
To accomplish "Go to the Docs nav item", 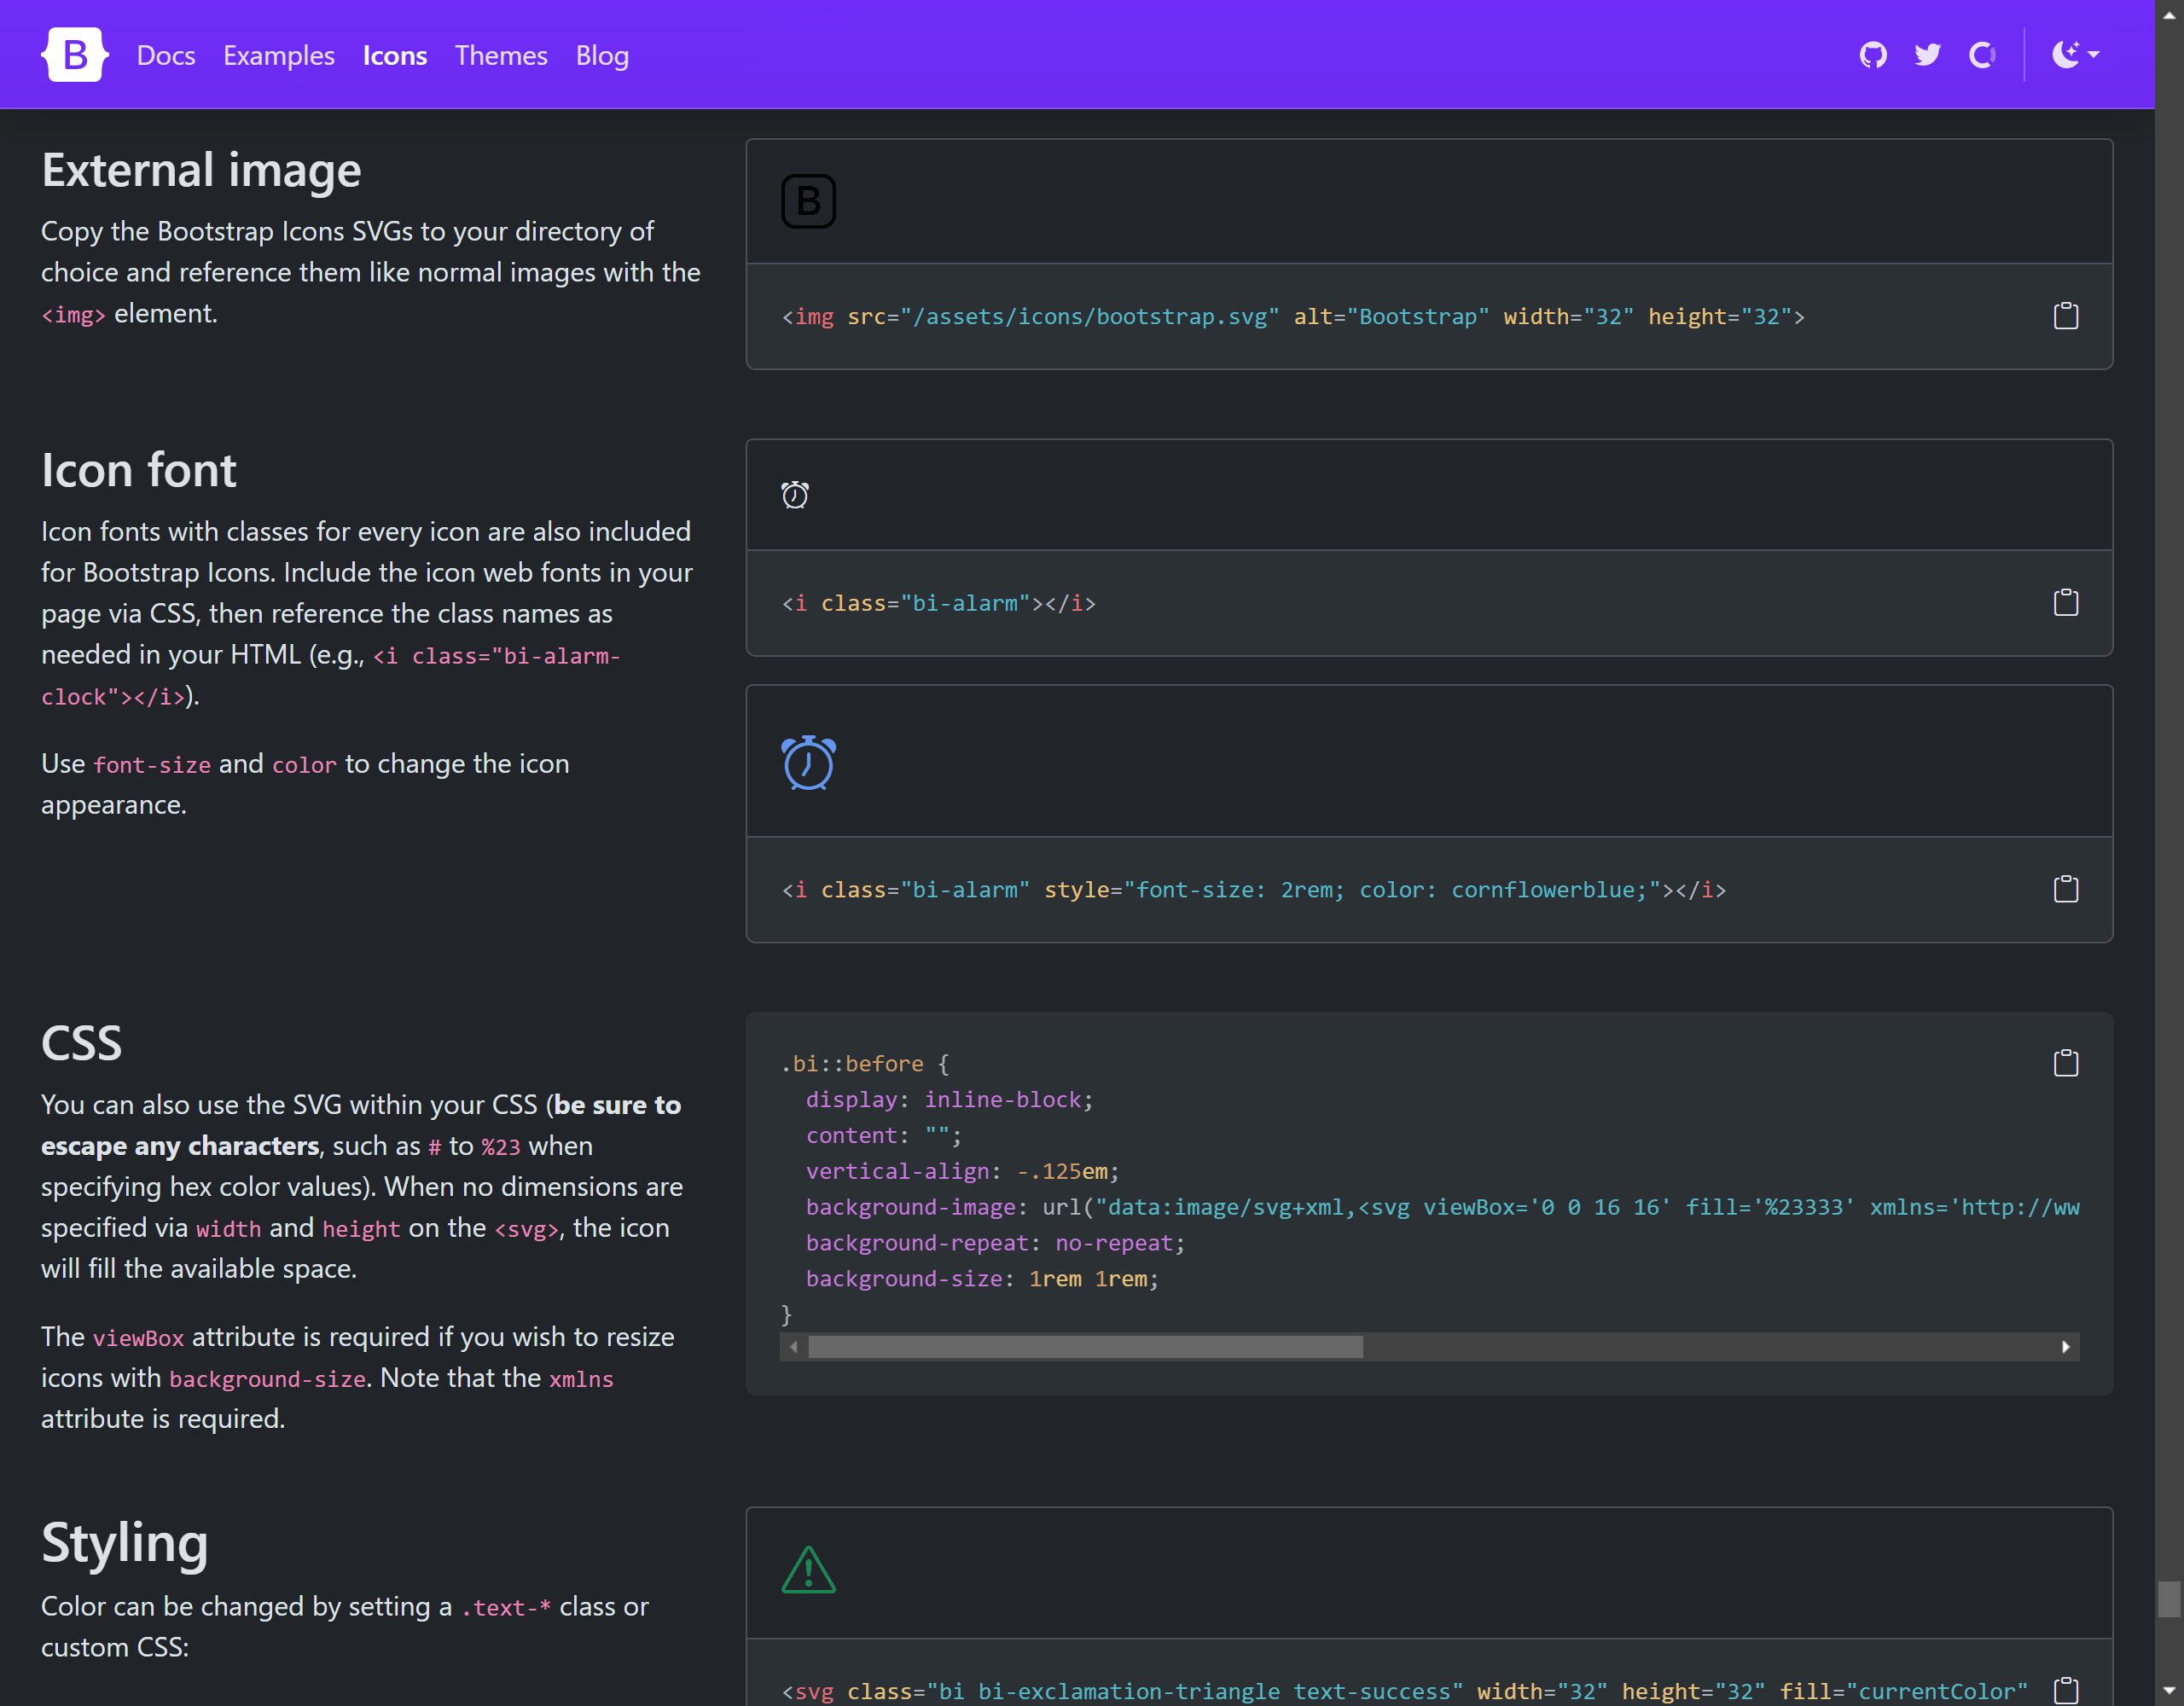I will click(x=166, y=56).
